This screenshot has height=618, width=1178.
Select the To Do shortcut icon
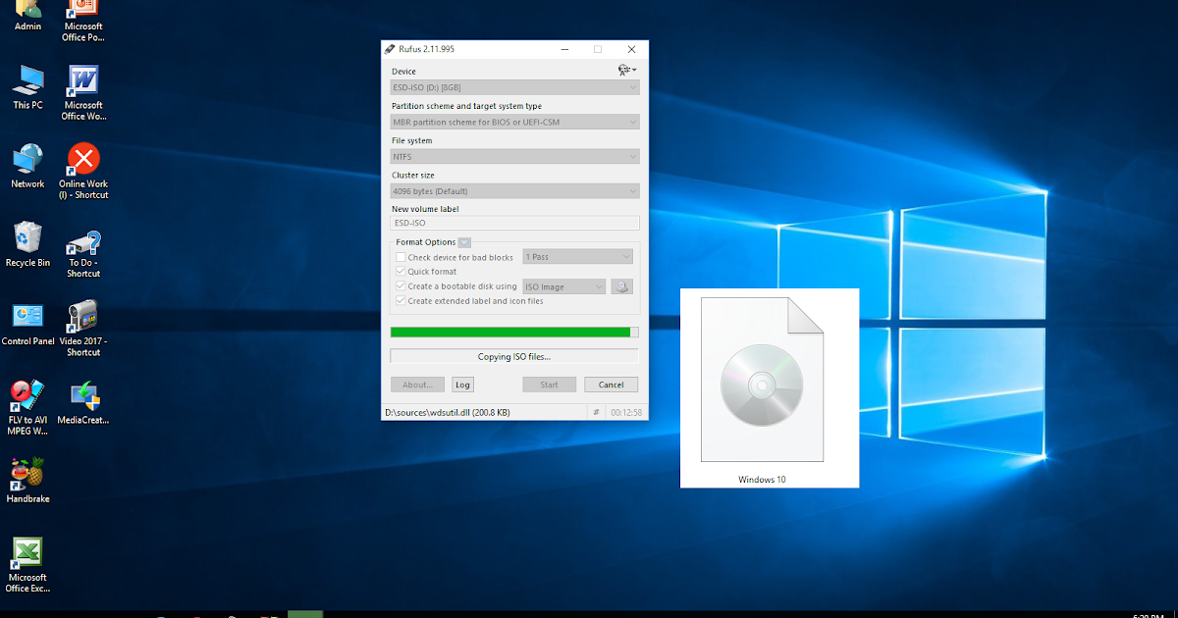(x=83, y=252)
